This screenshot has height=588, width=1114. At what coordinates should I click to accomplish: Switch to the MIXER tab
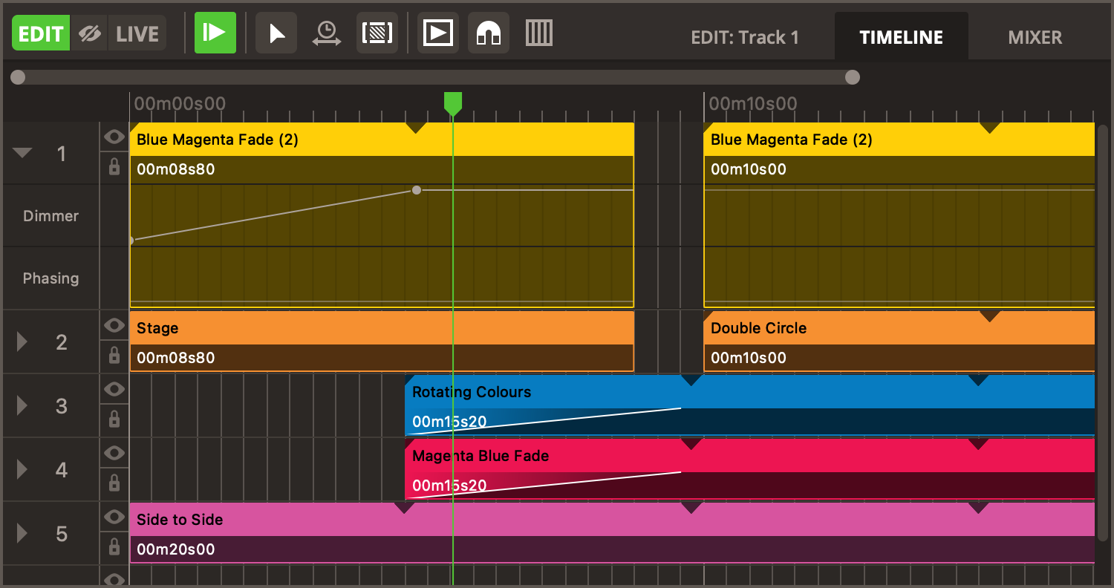pos(1035,37)
